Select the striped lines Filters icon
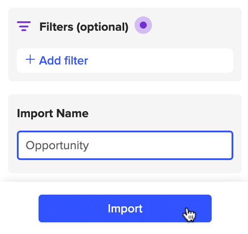This screenshot has height=234, width=248. point(24,26)
